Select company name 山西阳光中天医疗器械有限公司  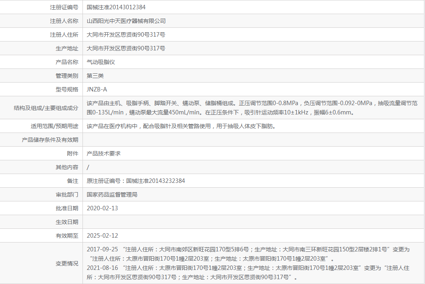126,21
